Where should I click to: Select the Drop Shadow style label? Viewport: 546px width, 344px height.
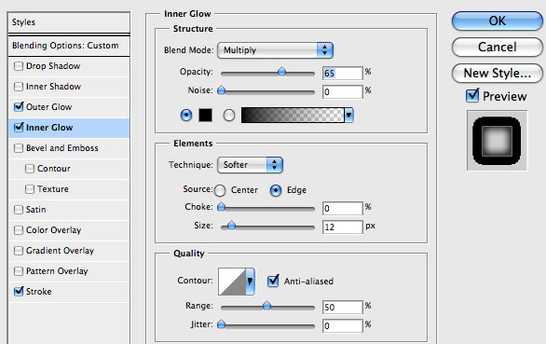(x=53, y=66)
